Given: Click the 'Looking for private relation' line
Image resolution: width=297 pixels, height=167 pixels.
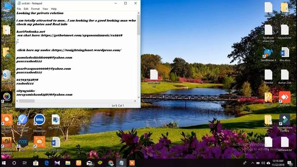Looking at the screenshot, I should point(40,13).
